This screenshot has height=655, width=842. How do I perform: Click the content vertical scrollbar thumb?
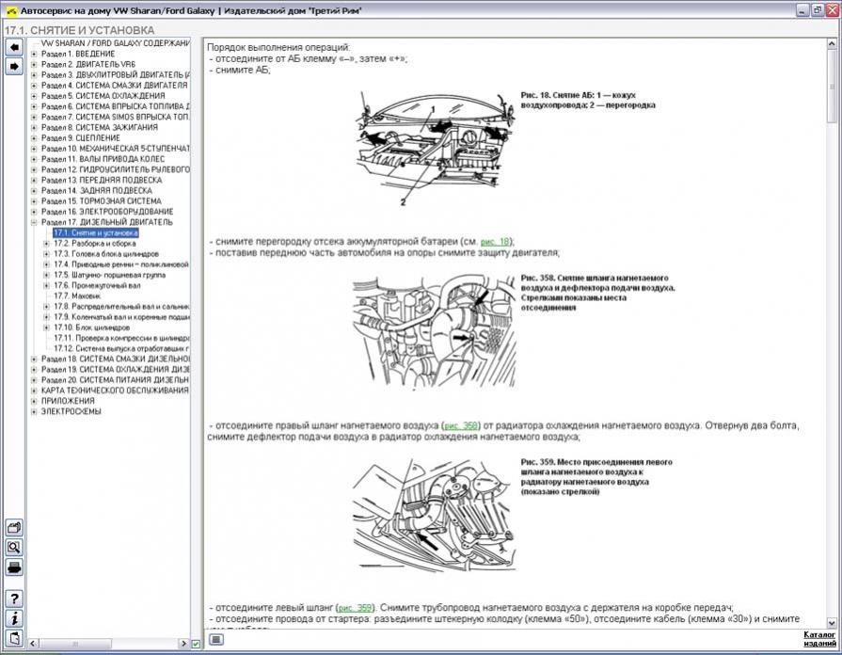832,86
